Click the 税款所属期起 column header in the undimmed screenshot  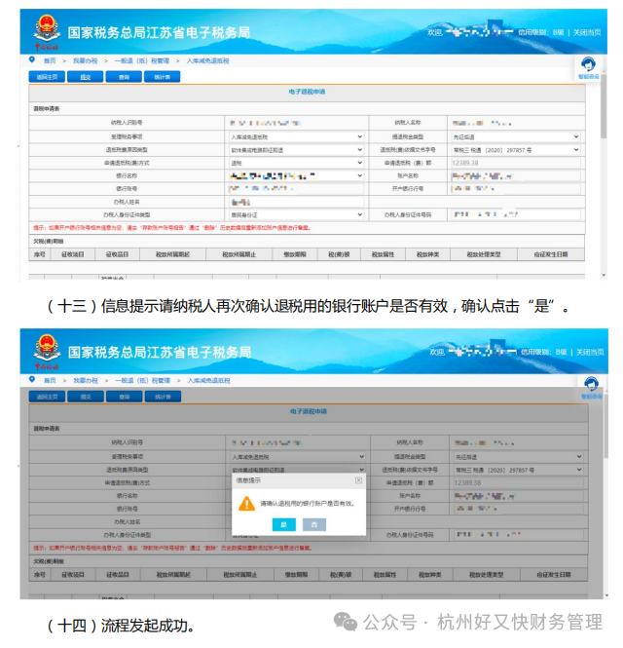point(172,254)
